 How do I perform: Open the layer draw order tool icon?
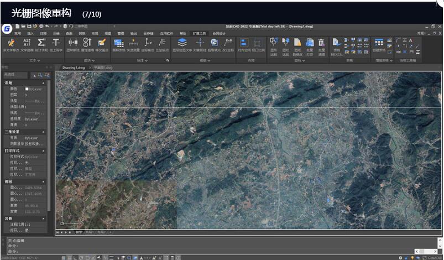click(182, 44)
